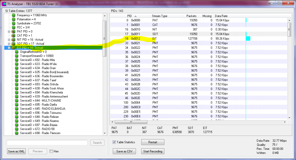This screenshot has width=296, height=160.
Task: Expand the PAT PID = 0 node
Action: [x=9, y=31]
